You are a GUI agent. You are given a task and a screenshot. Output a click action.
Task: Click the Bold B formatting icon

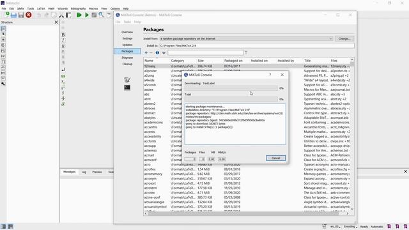tap(63, 34)
